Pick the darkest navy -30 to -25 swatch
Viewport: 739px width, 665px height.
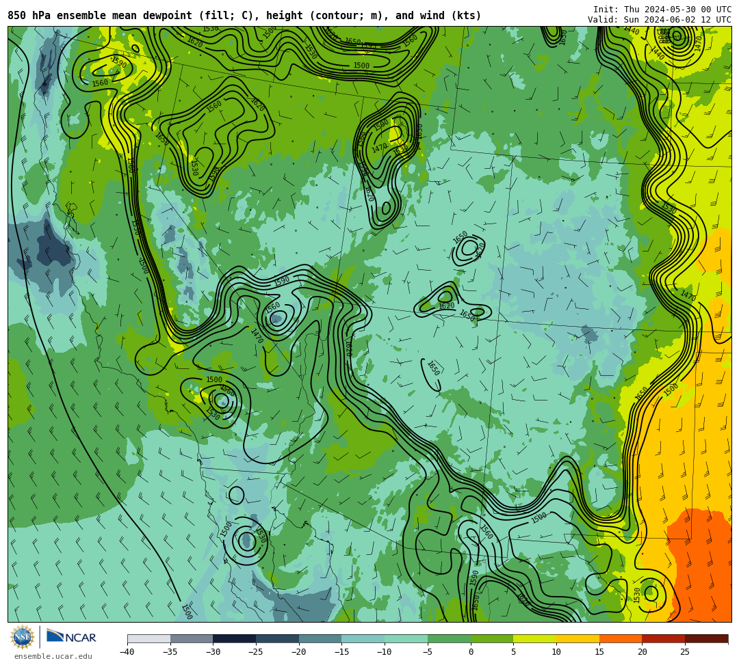235,638
